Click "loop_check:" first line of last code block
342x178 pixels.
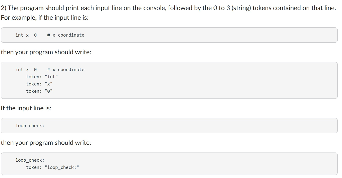point(30,160)
